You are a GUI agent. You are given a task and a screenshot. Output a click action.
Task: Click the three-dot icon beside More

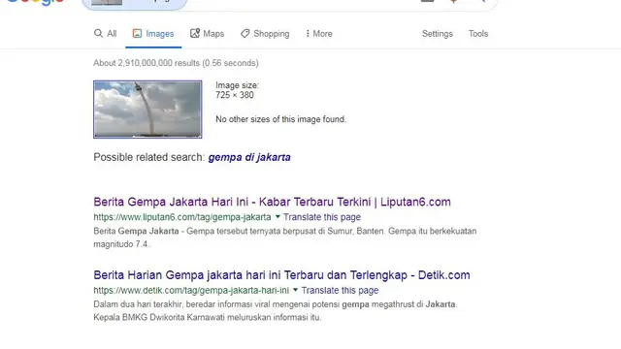308,34
